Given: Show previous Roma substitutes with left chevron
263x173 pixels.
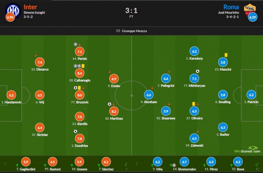Looking at the screenshot, I should [x=137, y=164].
